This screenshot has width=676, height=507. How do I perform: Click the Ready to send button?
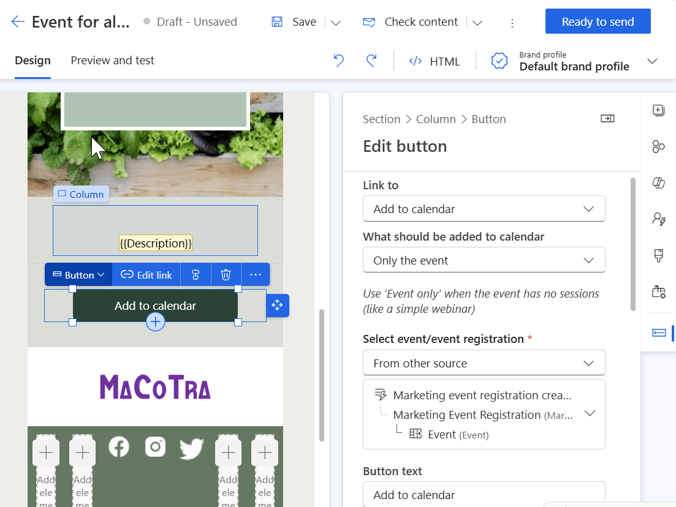point(598,22)
